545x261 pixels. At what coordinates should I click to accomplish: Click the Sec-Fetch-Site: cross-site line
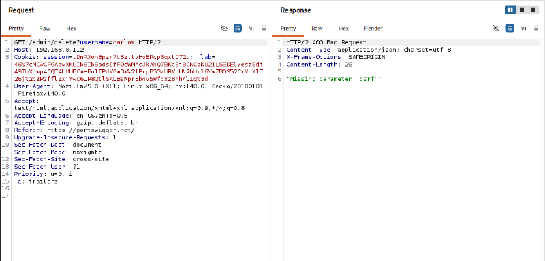(61, 159)
